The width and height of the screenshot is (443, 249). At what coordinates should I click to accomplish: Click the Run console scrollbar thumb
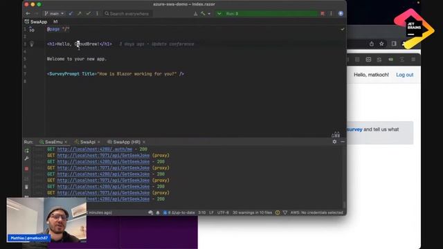344,205
